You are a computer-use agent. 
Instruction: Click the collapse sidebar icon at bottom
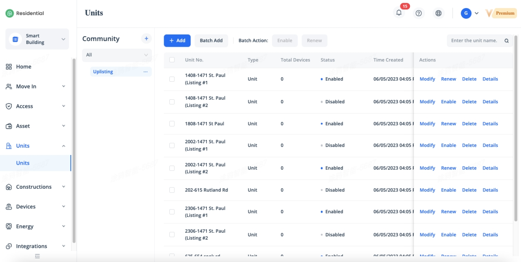click(37, 256)
